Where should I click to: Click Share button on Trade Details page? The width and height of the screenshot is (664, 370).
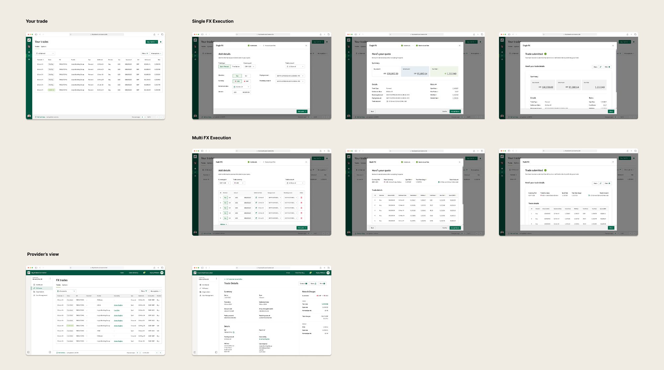(x=313, y=284)
